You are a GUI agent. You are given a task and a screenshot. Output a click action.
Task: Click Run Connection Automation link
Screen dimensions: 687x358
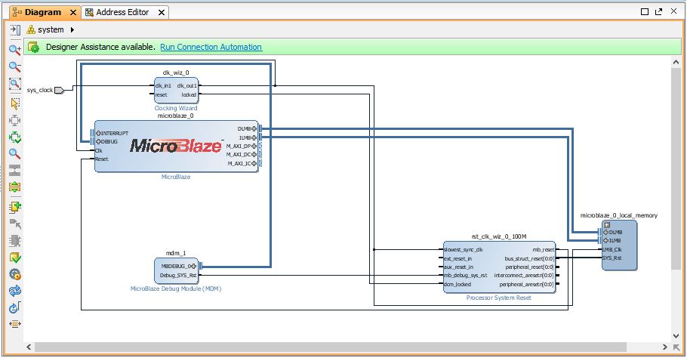211,47
